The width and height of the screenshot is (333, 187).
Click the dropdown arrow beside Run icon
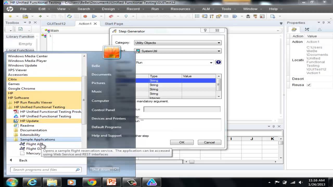(101, 16)
